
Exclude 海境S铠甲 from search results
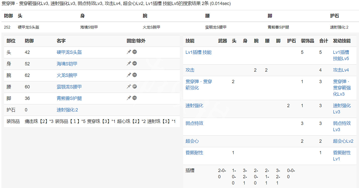pyautogui.click(x=135, y=64)
